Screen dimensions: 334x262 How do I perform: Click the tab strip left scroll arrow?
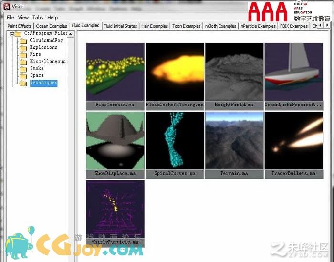[x=321, y=25]
